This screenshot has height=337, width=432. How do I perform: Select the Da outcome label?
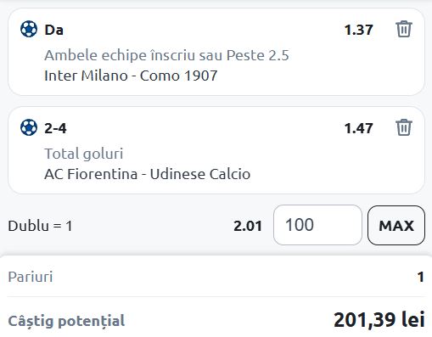click(53, 30)
